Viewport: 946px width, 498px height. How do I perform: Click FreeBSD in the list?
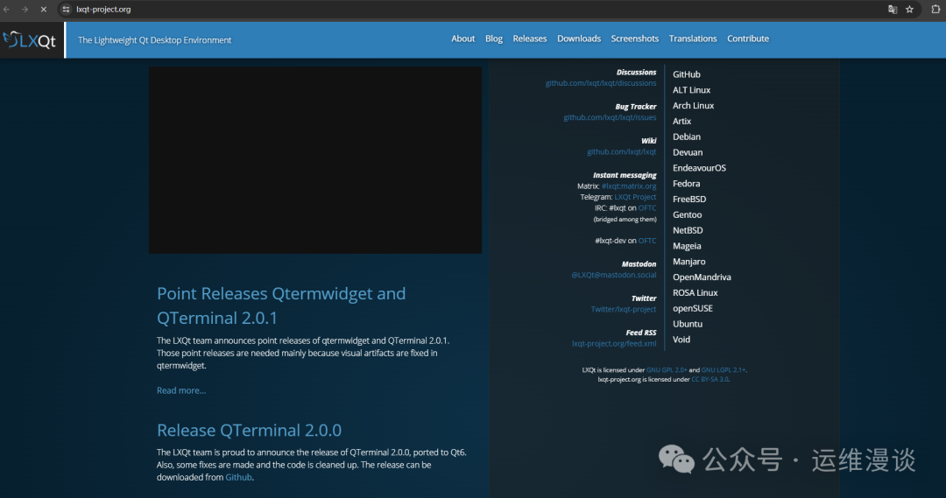689,200
